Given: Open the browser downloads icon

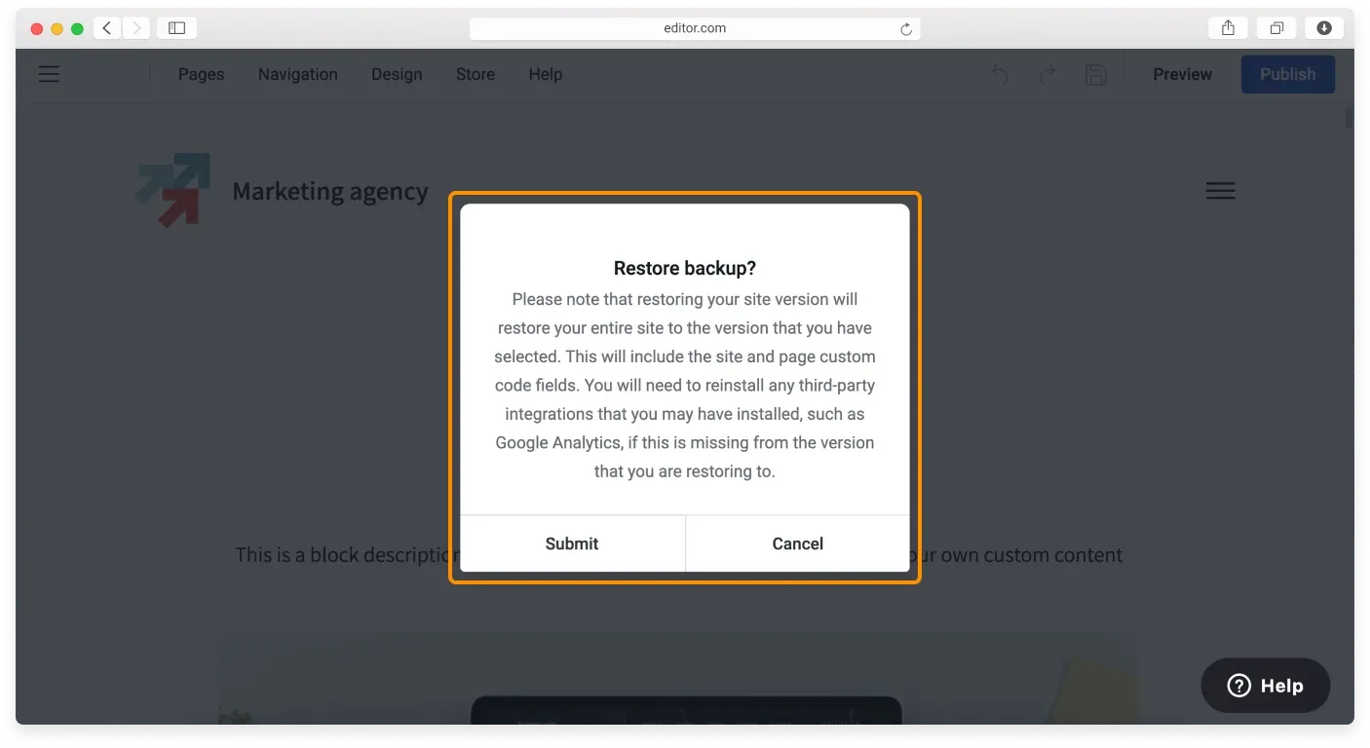Looking at the screenshot, I should point(1324,28).
